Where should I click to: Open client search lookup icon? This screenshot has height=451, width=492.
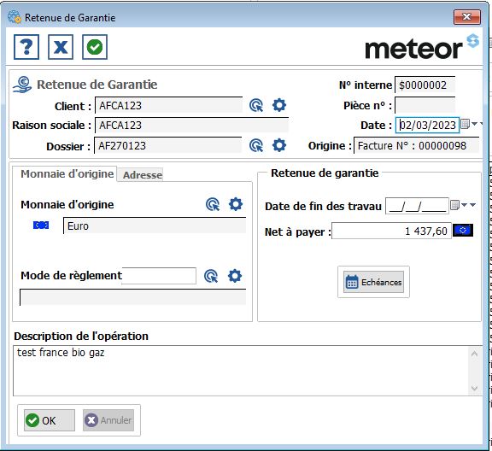(x=256, y=105)
